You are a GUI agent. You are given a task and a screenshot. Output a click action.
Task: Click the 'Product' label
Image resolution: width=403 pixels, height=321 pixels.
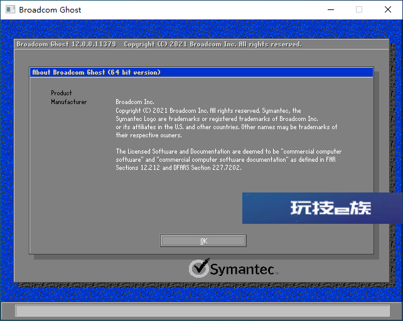[61, 93]
